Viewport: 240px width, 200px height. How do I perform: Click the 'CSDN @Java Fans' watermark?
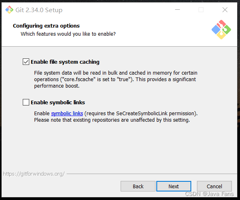click(209, 194)
